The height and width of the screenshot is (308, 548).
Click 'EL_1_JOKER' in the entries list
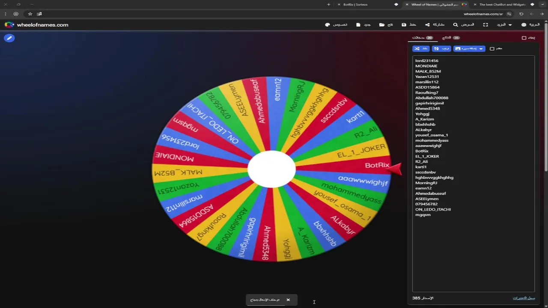click(x=427, y=156)
